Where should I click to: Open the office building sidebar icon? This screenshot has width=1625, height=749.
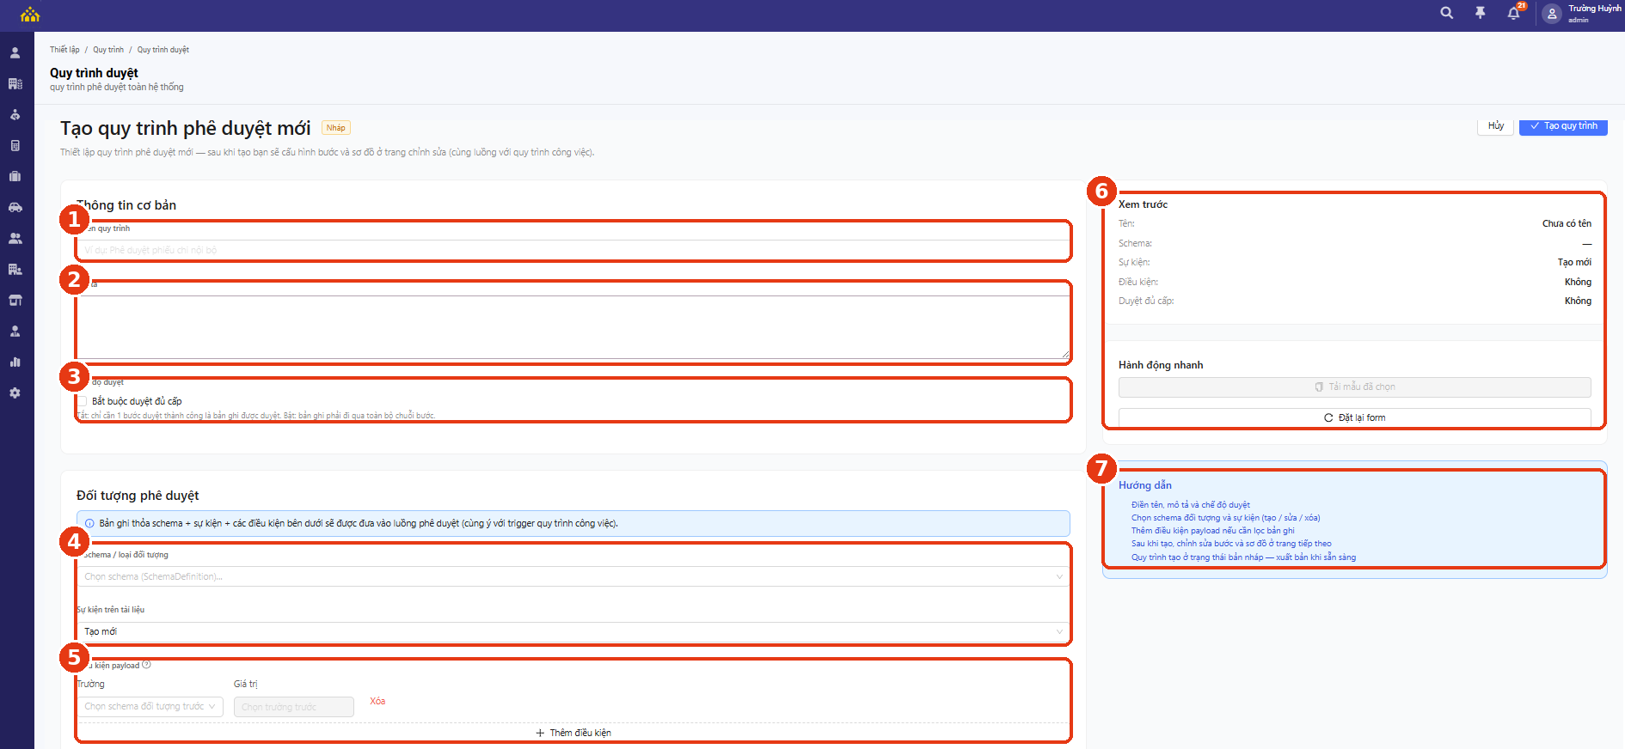(15, 84)
